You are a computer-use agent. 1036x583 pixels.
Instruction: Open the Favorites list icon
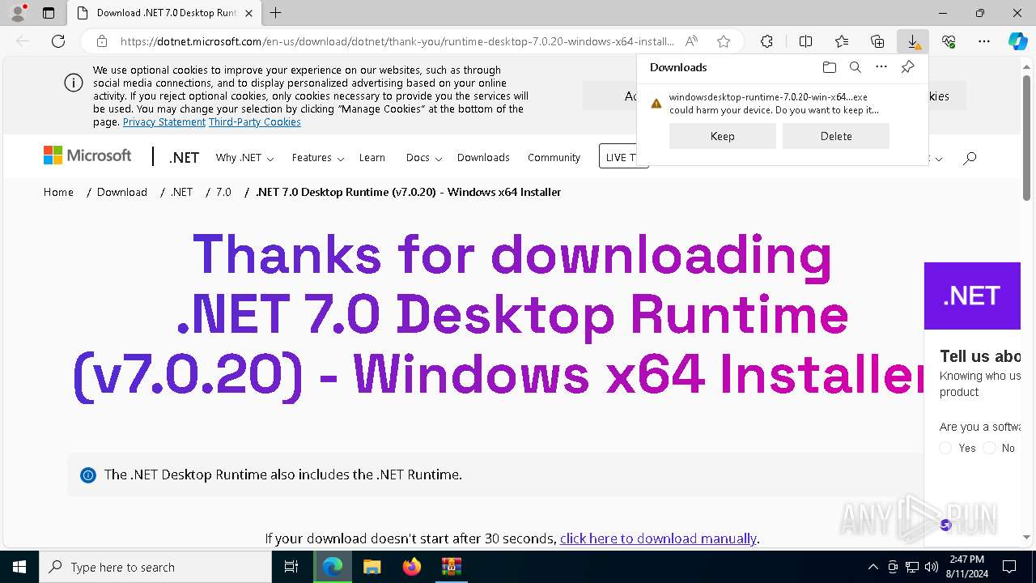point(842,41)
